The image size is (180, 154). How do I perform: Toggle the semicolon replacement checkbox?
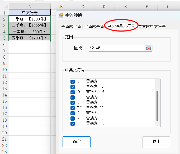(73, 103)
